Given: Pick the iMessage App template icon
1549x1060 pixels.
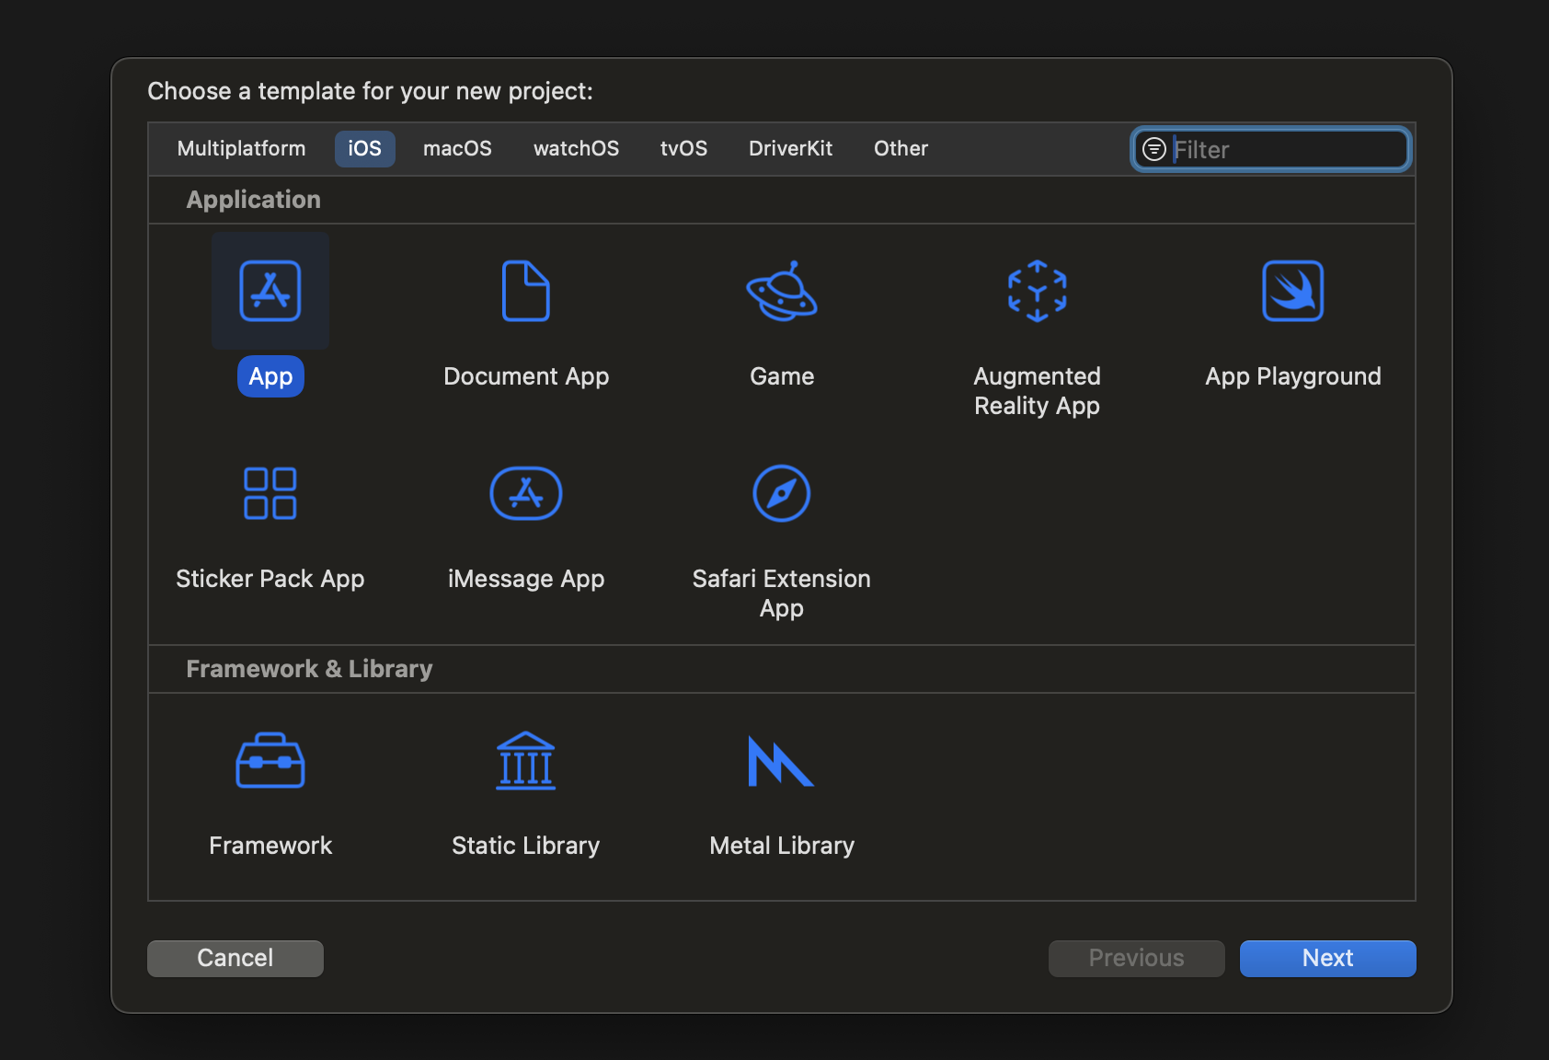Looking at the screenshot, I should click(x=526, y=493).
